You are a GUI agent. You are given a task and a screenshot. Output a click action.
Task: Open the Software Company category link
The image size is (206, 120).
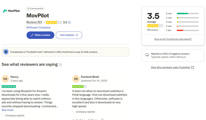coord(38,27)
